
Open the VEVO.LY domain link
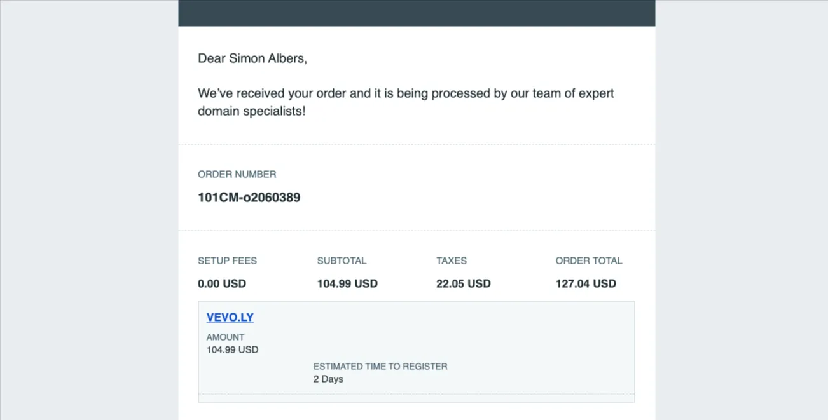(x=230, y=317)
